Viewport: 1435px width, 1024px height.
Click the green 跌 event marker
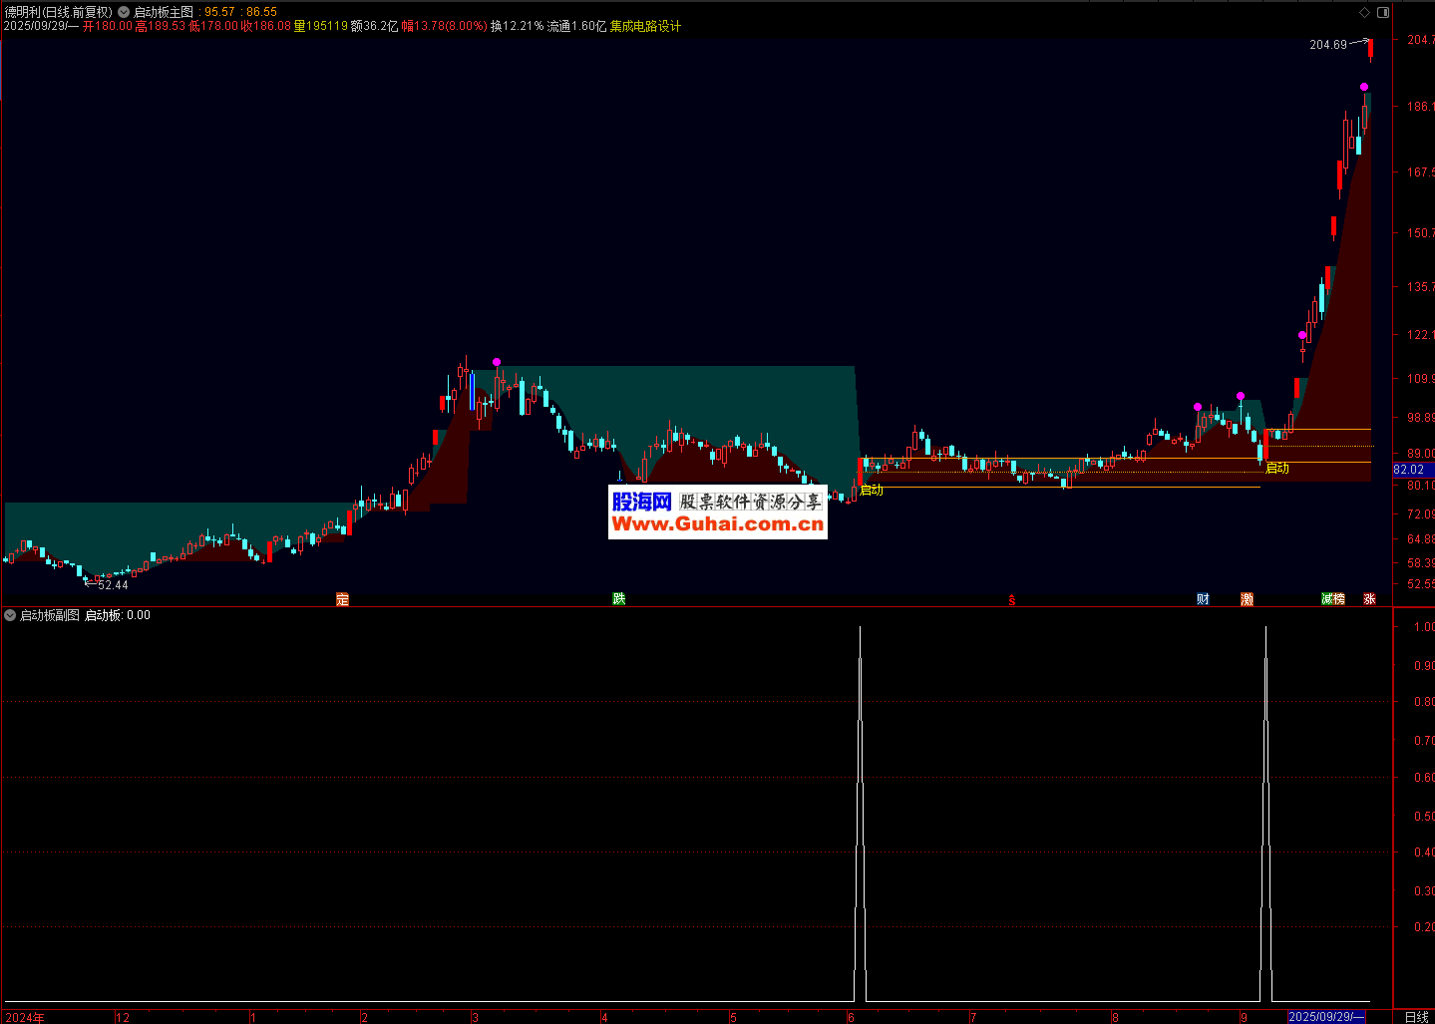(x=618, y=599)
